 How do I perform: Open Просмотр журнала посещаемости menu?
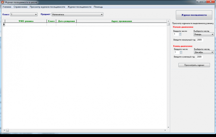[x=47, y=7]
